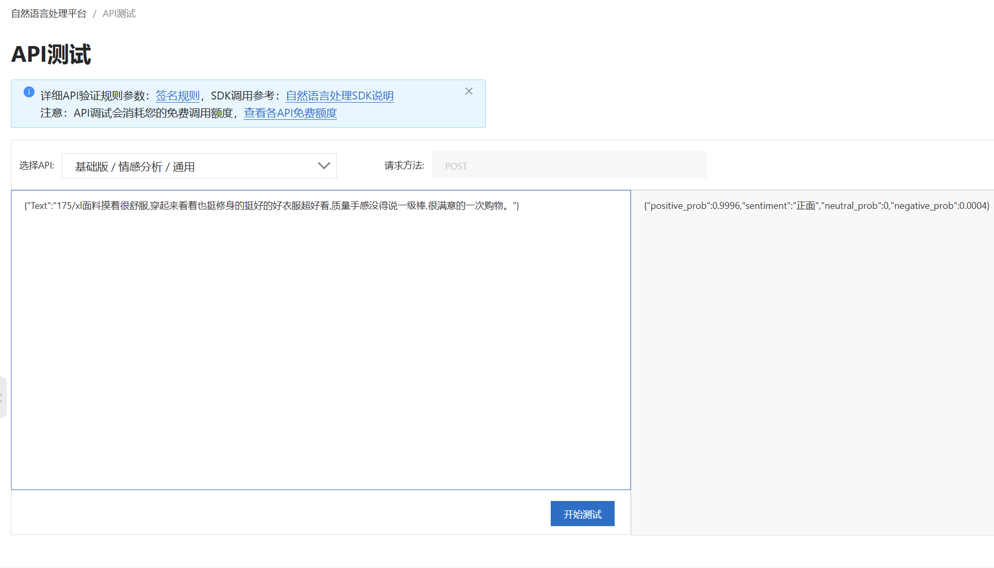
Task: Click the blue info icon in notice banner
Action: 29,92
